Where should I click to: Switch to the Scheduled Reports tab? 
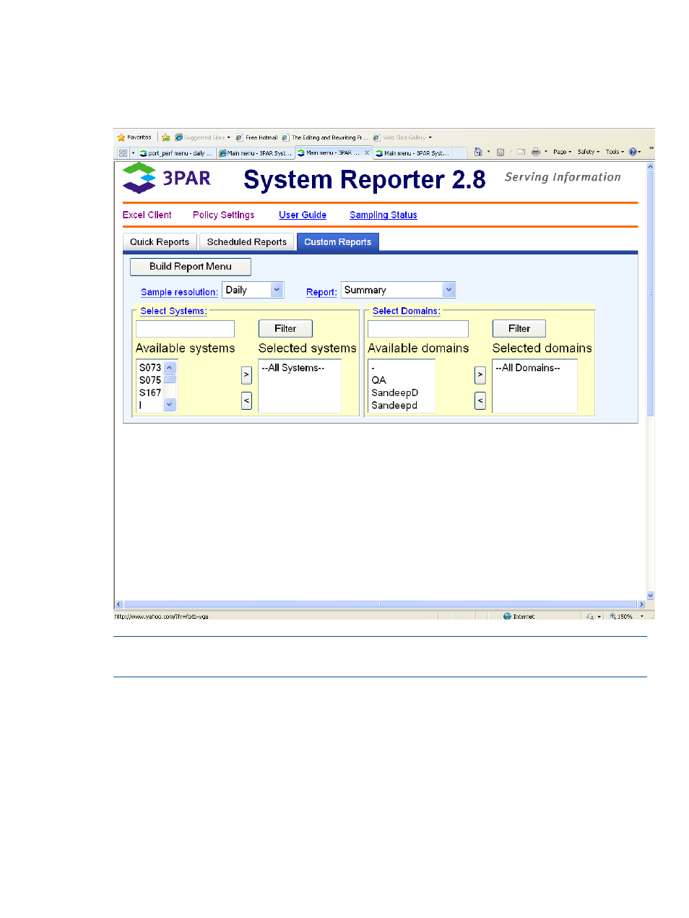(x=247, y=242)
